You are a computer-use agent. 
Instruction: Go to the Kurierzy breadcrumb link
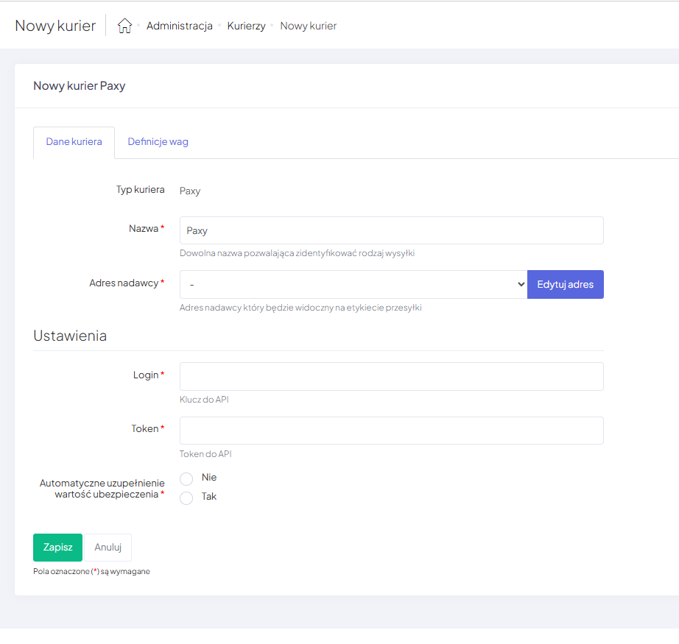pyautogui.click(x=246, y=26)
